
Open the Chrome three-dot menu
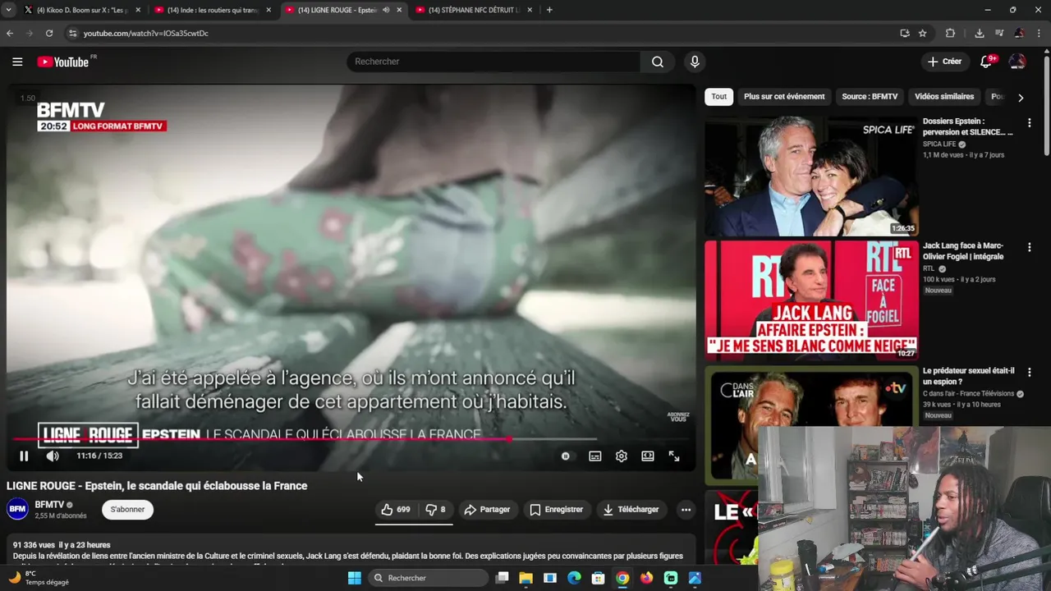1040,33
